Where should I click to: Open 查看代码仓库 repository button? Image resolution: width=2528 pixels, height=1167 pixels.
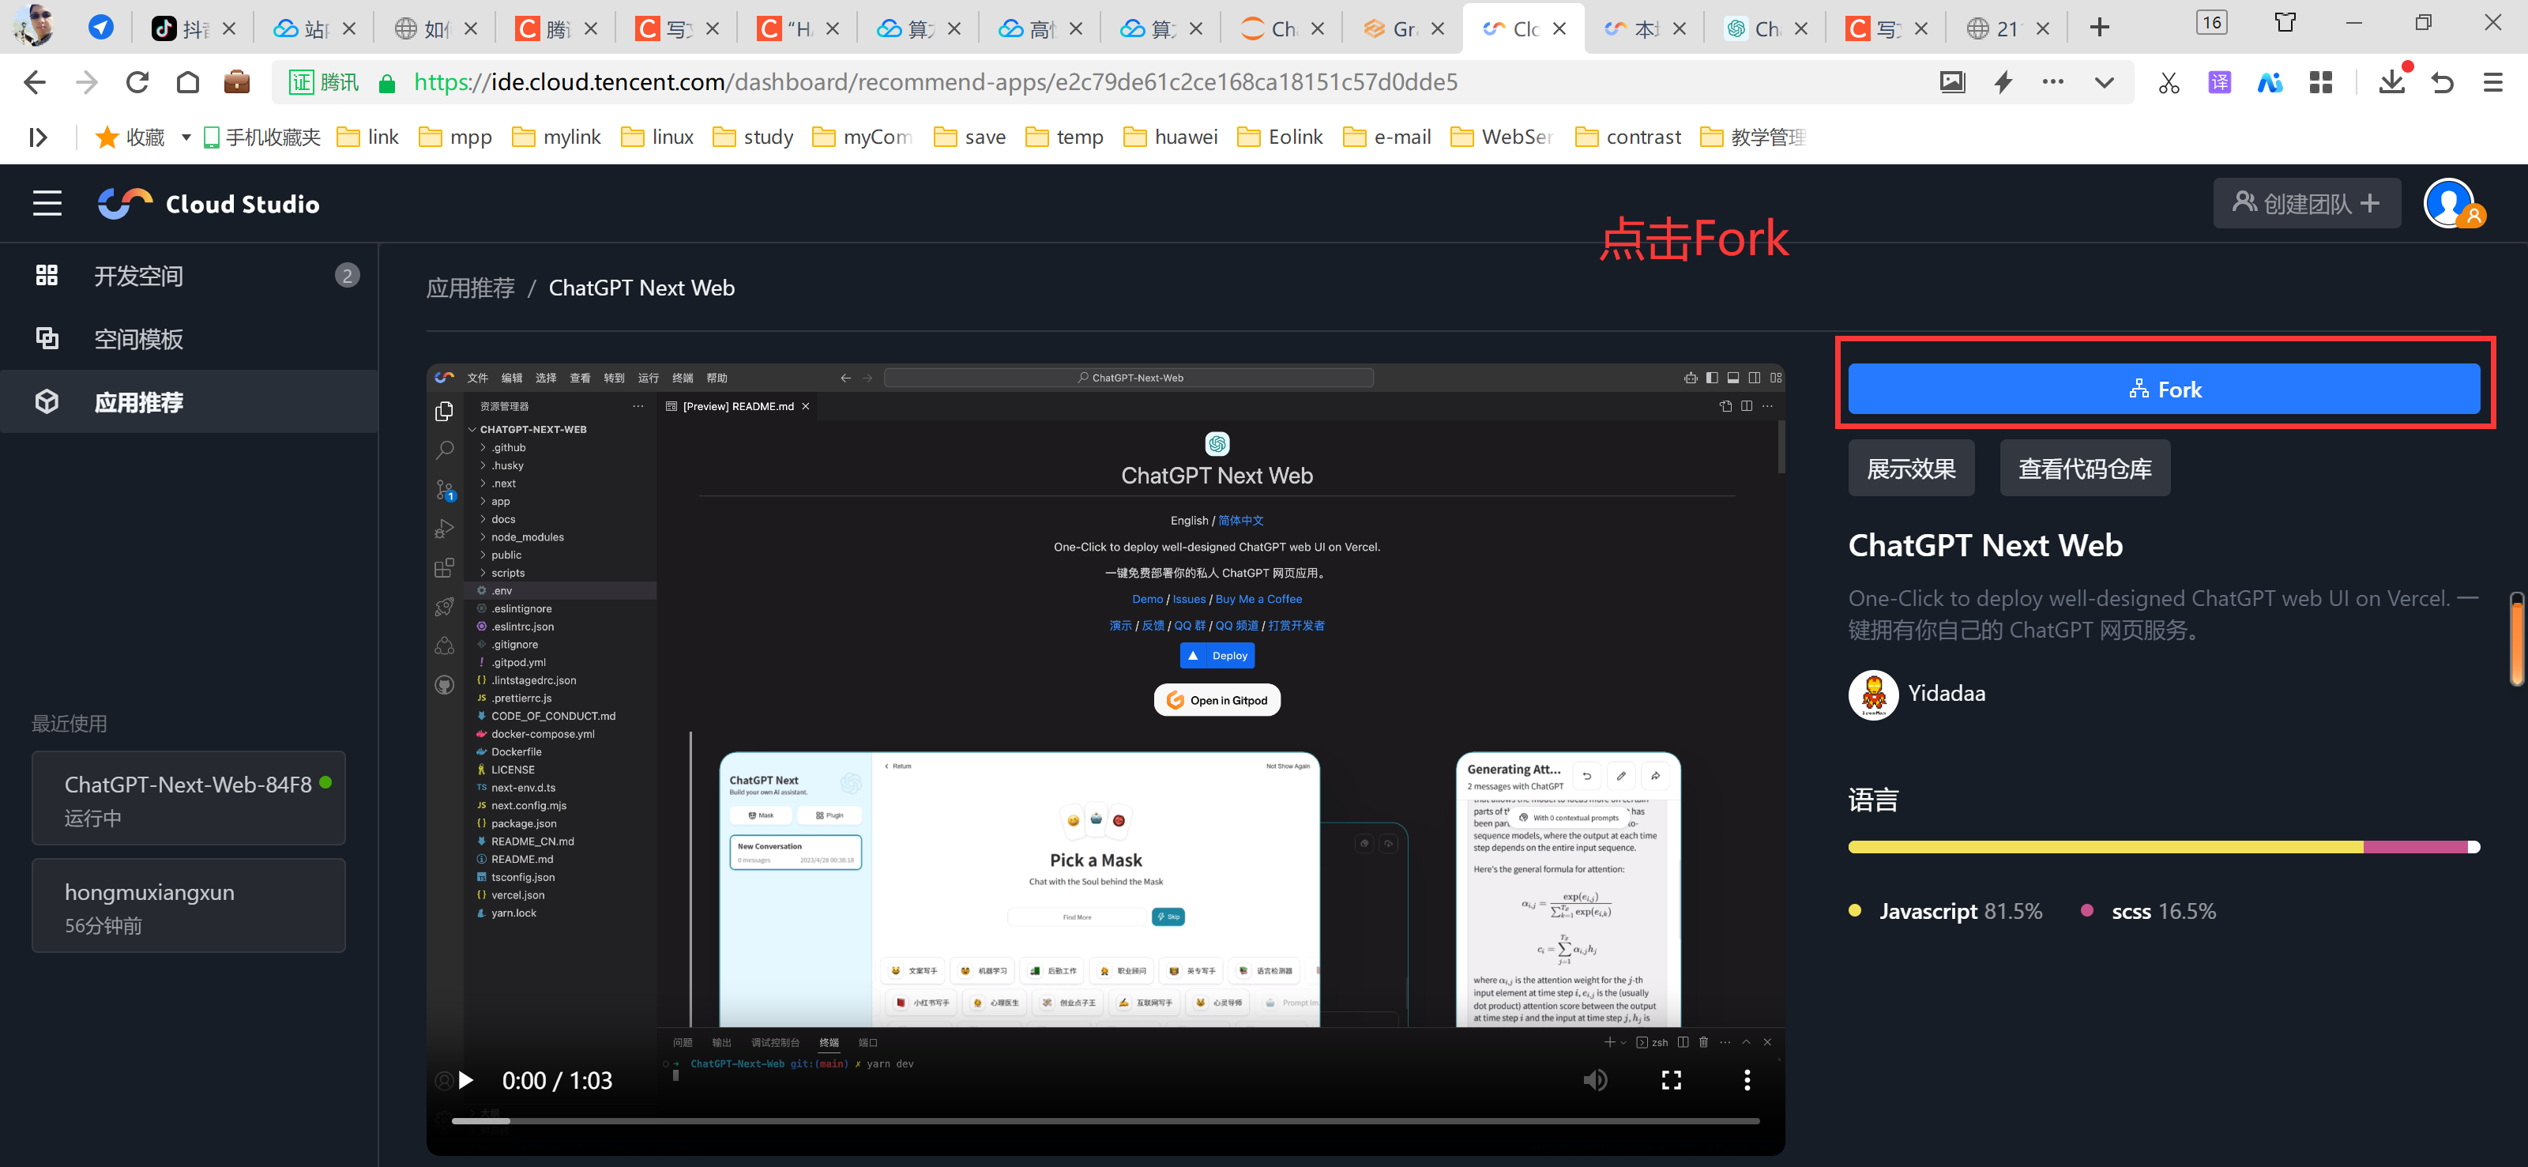[2085, 469]
